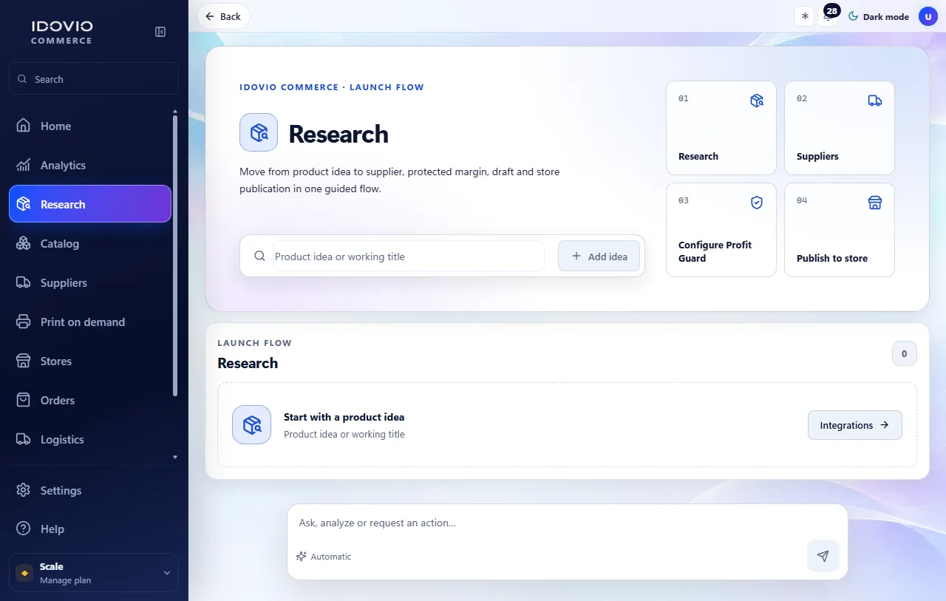The height and width of the screenshot is (601, 946).
Task: Click the Product idea or working title input
Action: [409, 257]
